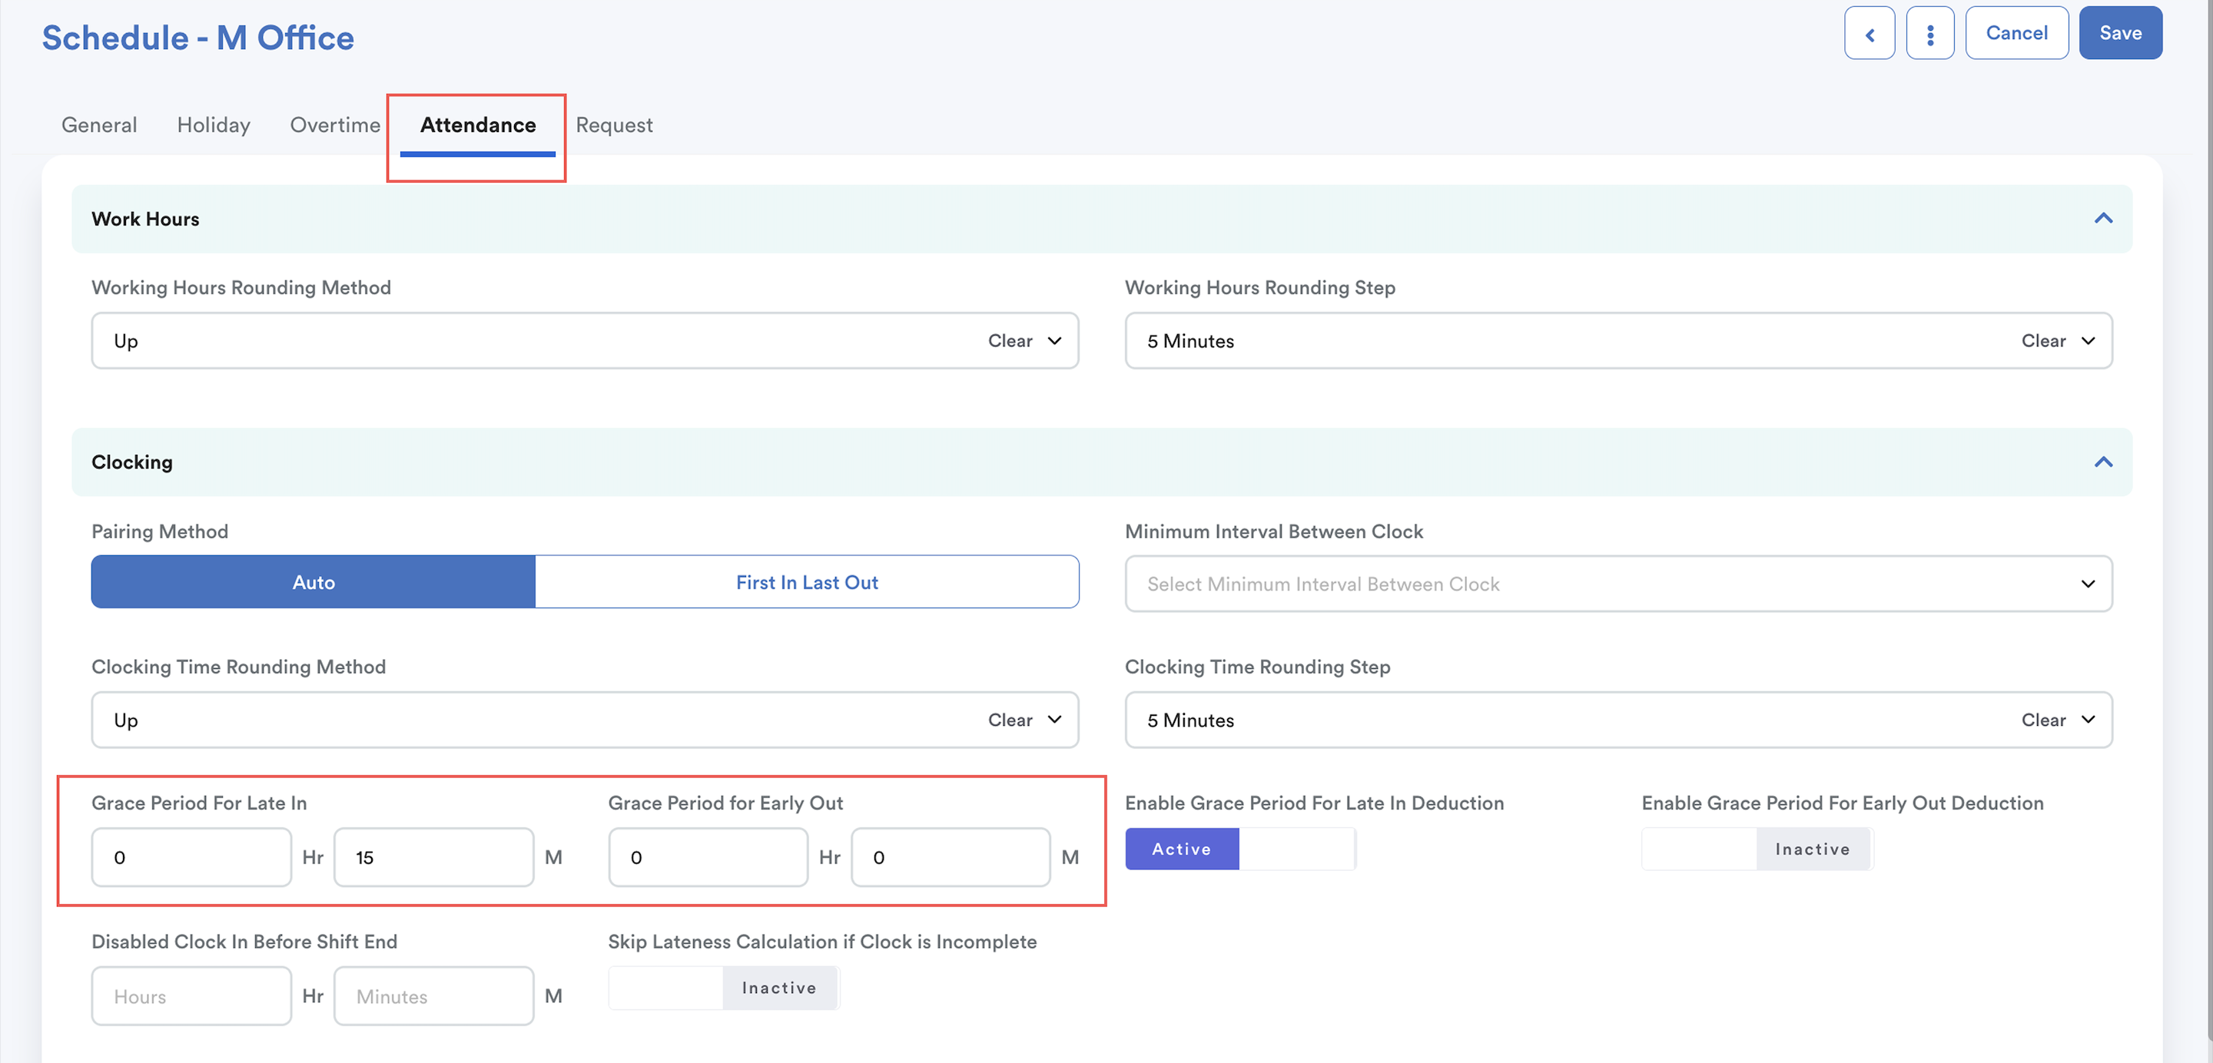Viewport: 2213px width, 1063px height.
Task: Switch to the Overtime tab
Action: 335,125
